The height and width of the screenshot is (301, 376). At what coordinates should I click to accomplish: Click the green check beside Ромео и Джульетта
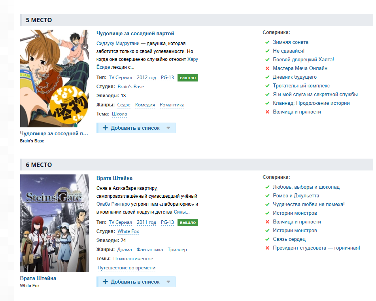[267, 196]
